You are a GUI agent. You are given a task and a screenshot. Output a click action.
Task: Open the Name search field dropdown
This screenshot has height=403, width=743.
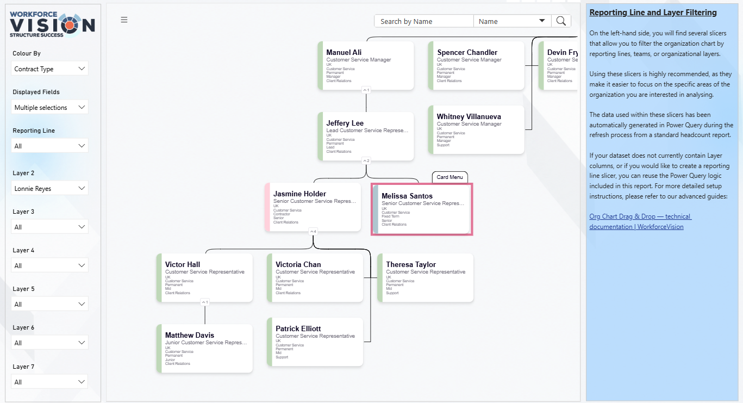click(x=512, y=21)
